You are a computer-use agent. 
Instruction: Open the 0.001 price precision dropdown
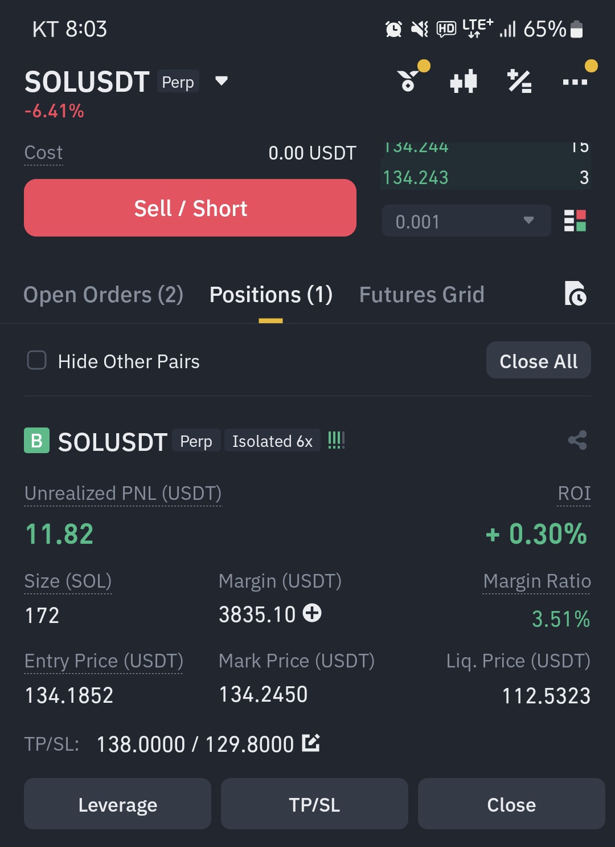tap(466, 221)
